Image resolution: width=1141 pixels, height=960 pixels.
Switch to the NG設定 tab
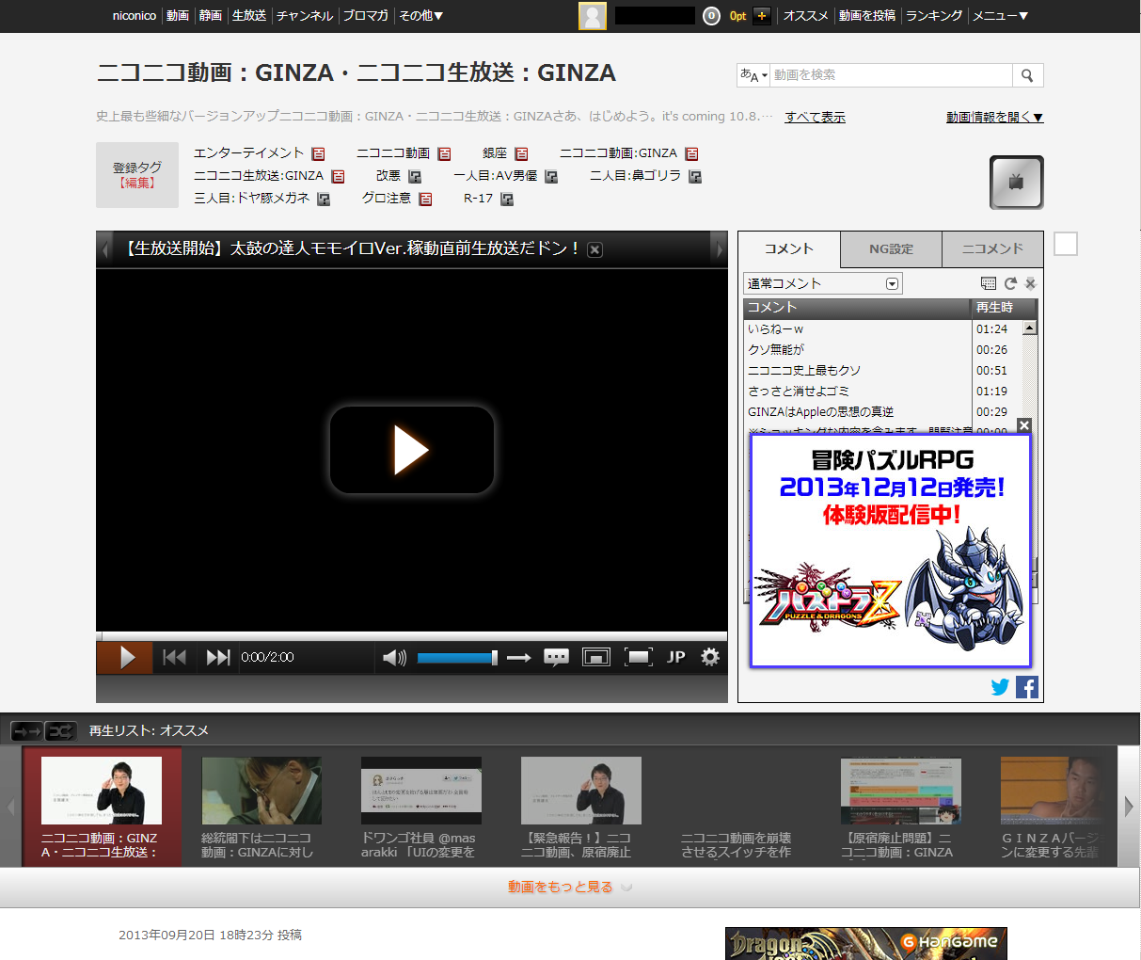click(x=891, y=248)
